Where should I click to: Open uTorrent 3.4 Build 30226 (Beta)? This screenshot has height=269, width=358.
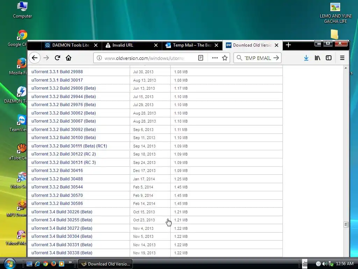[62, 212]
